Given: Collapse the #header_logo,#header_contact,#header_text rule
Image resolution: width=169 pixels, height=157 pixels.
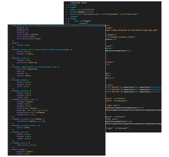Looking at the screenshot, I should [11, 67].
